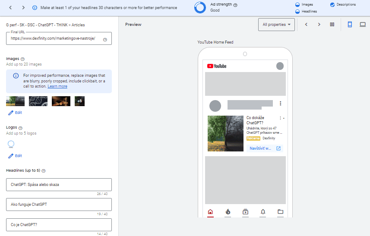
Task: Select the circular logo thumbnail
Action: (x=11, y=144)
